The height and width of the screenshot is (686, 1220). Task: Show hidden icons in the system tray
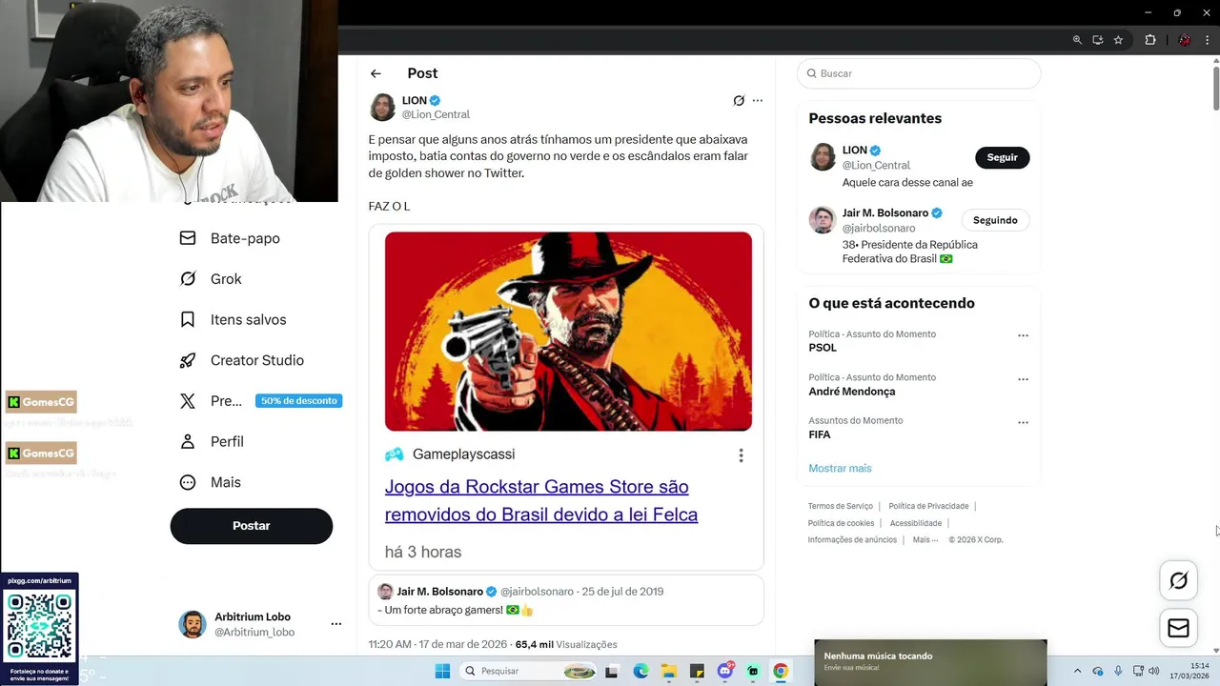pyautogui.click(x=1077, y=671)
